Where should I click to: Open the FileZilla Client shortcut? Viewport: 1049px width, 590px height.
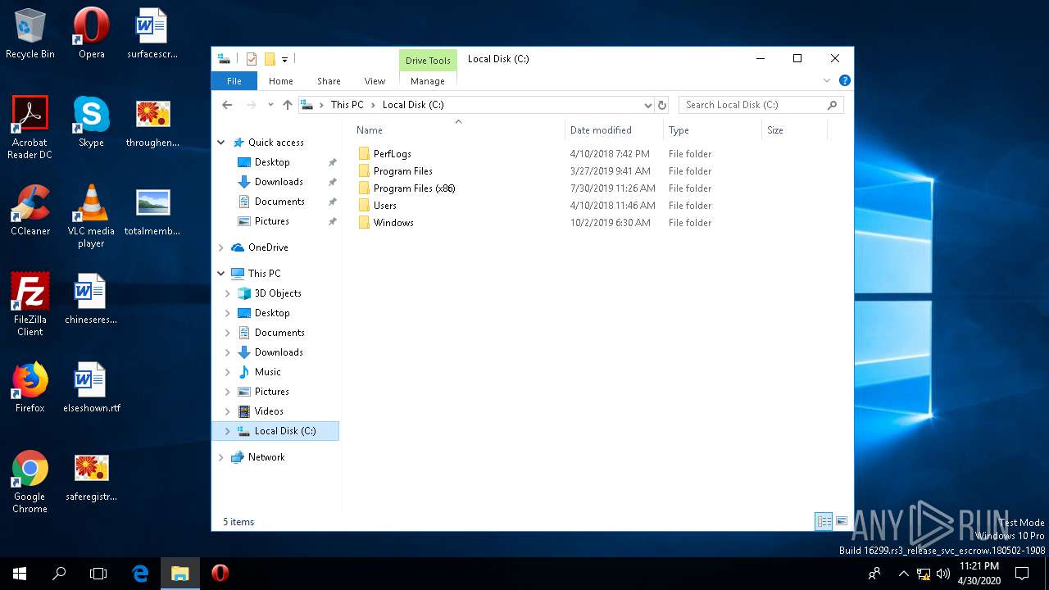tap(30, 304)
